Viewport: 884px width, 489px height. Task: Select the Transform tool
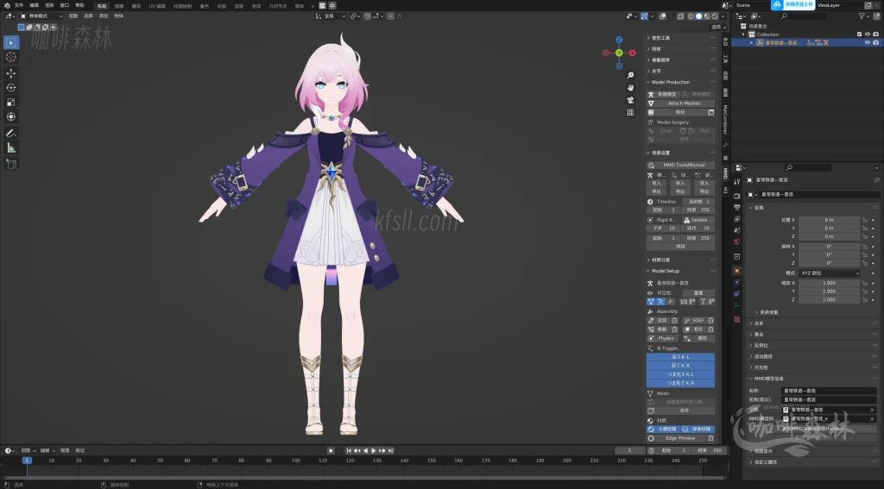[10, 116]
